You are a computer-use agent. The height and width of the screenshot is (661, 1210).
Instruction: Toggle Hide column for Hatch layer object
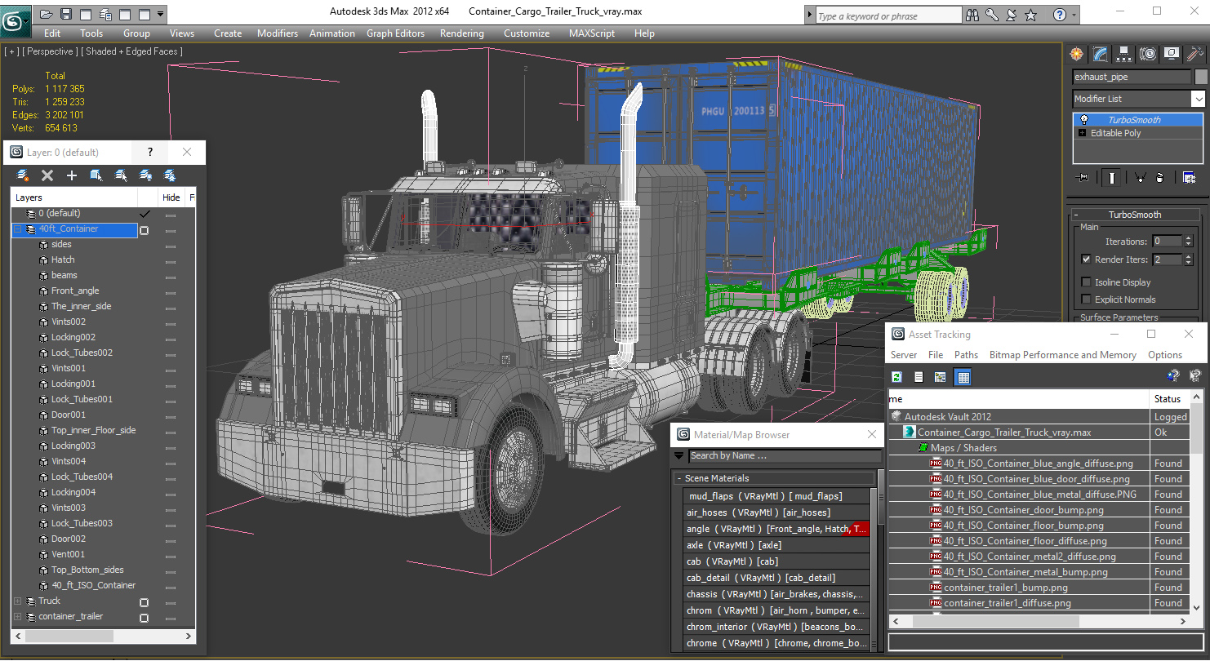pyautogui.click(x=171, y=260)
